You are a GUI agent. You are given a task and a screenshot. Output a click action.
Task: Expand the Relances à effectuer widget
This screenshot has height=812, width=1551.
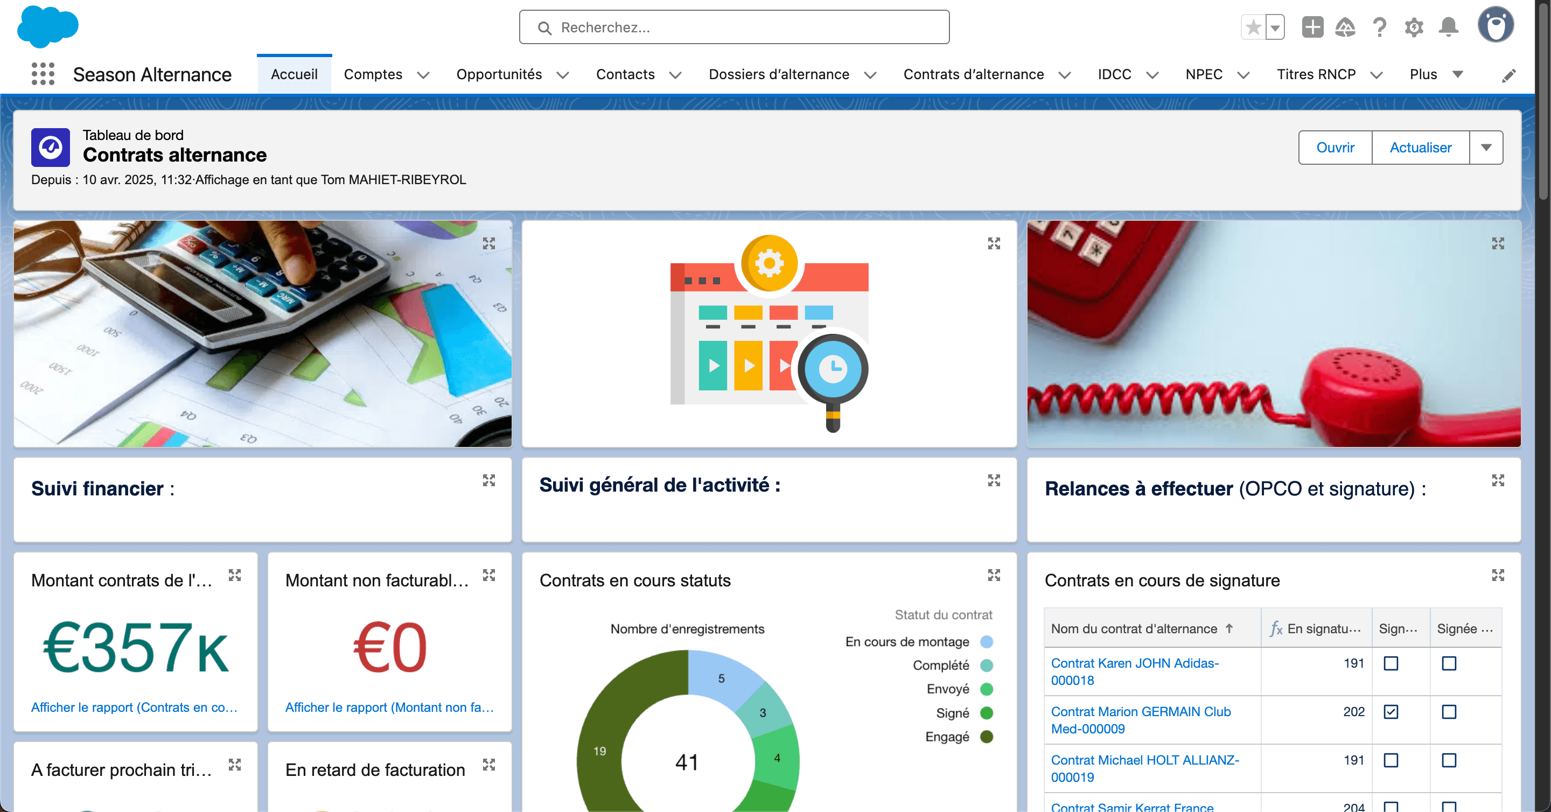tap(1498, 480)
